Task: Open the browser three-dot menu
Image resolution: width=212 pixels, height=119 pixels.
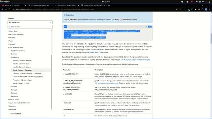Action: [x=210, y=10]
